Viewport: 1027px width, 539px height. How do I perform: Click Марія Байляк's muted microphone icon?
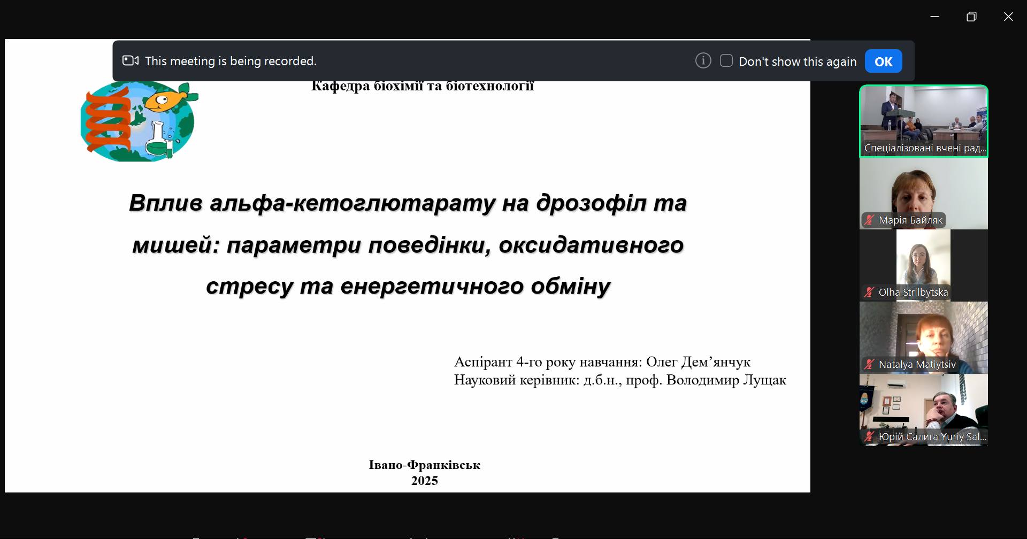pos(869,220)
